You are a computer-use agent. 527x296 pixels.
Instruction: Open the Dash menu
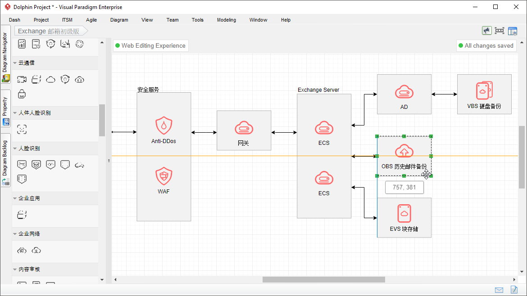pos(14,20)
